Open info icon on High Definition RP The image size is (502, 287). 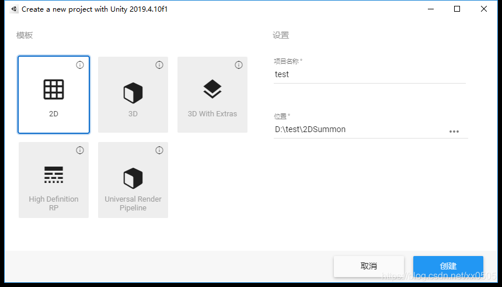point(80,150)
